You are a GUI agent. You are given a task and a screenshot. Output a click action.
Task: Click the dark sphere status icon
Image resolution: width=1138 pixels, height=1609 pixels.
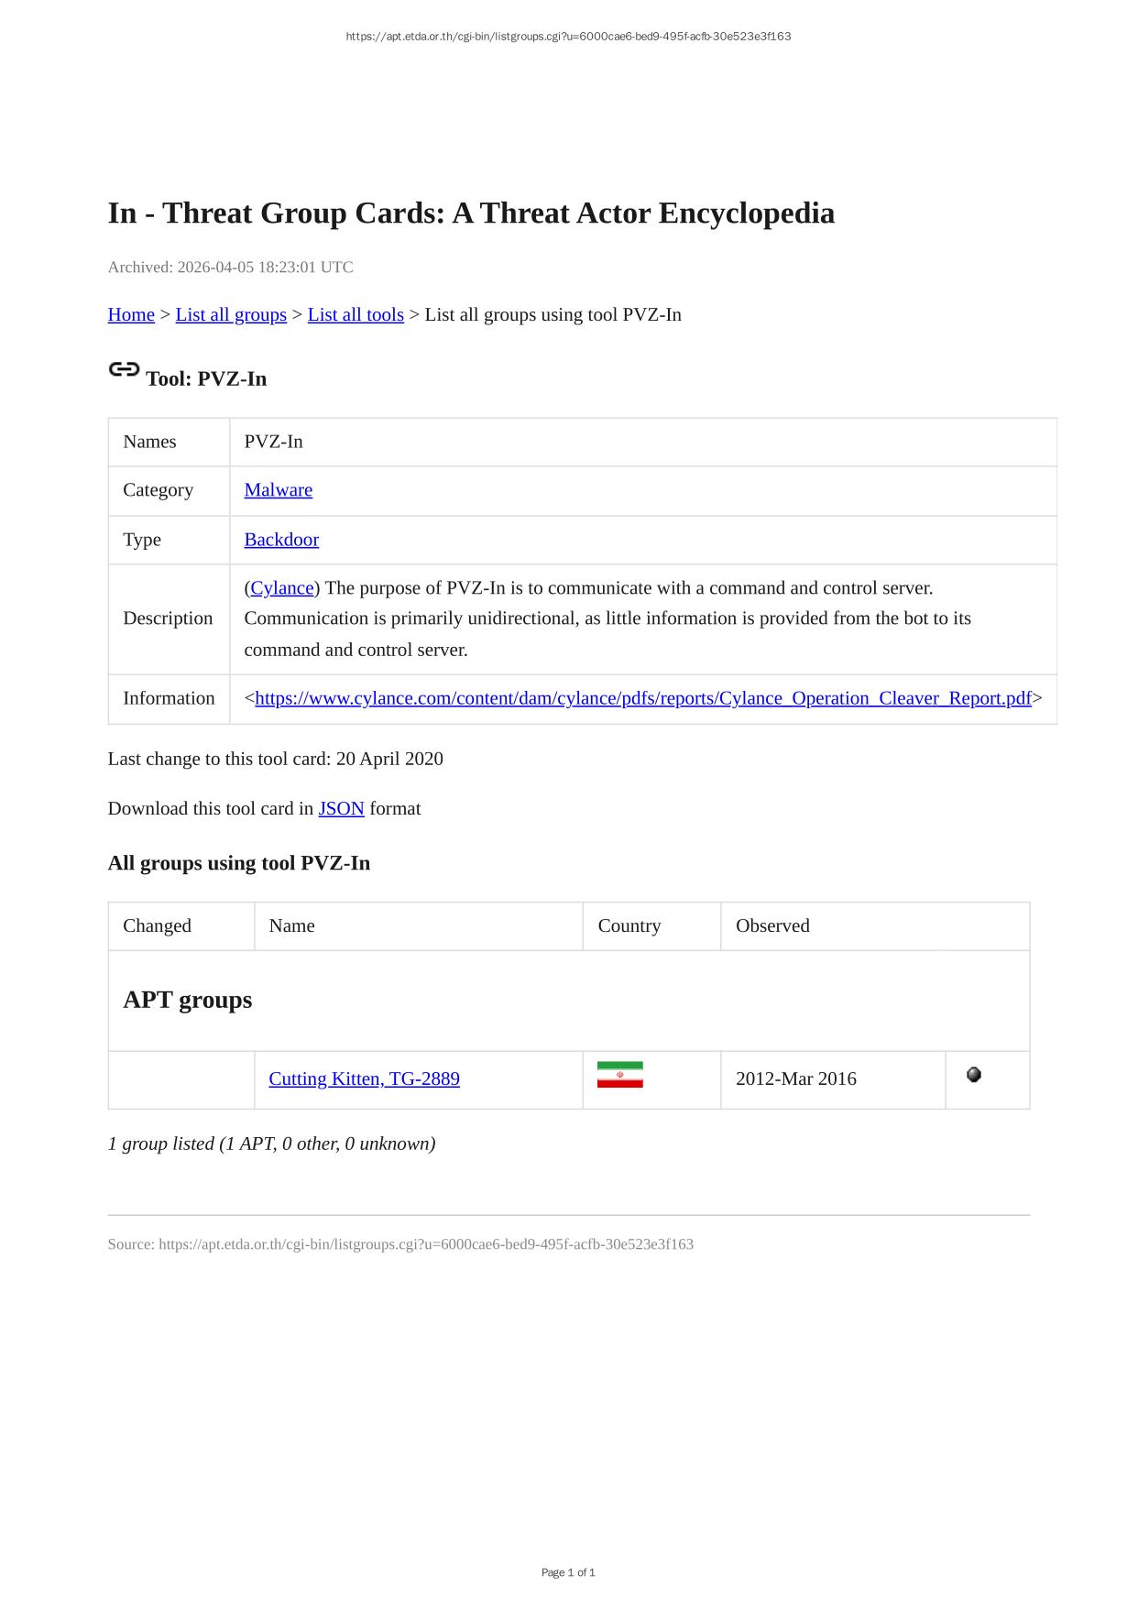(974, 1075)
